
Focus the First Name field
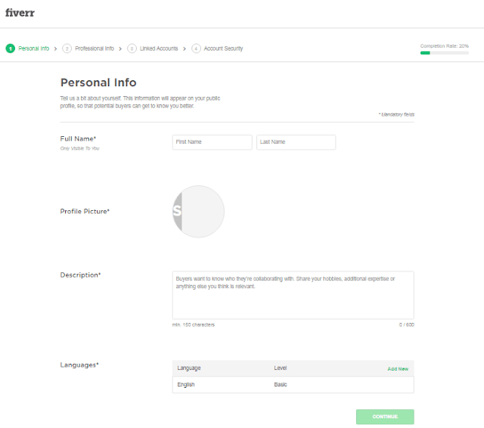point(213,142)
